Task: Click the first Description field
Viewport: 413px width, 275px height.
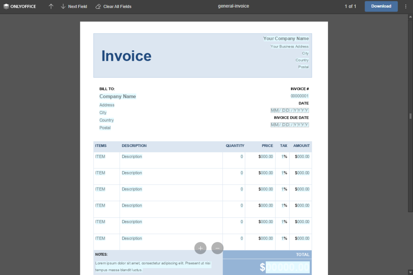Action: tap(131, 156)
